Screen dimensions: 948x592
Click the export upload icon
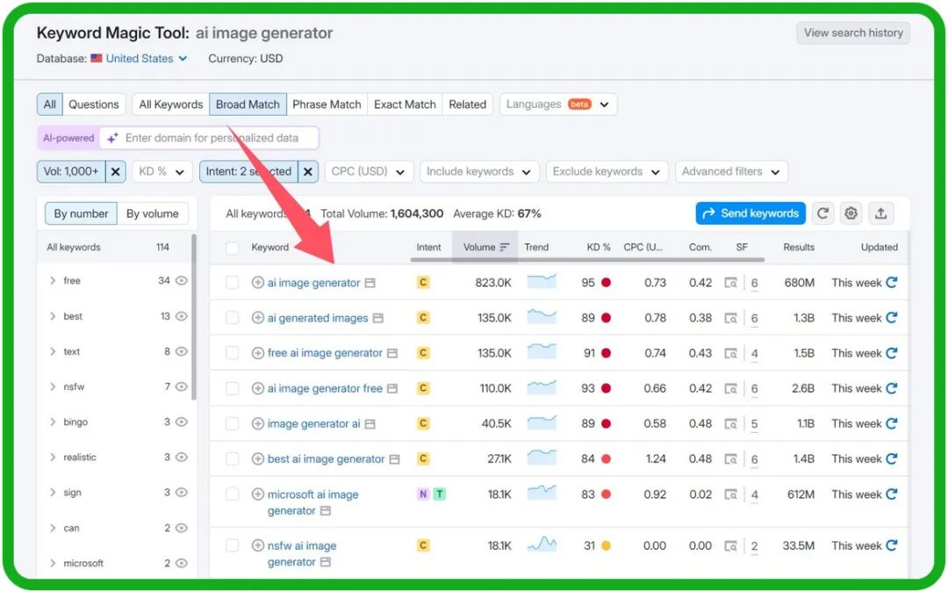[880, 213]
